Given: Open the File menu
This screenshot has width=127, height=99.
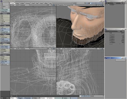Looking at the screenshot, I should 5,3.
